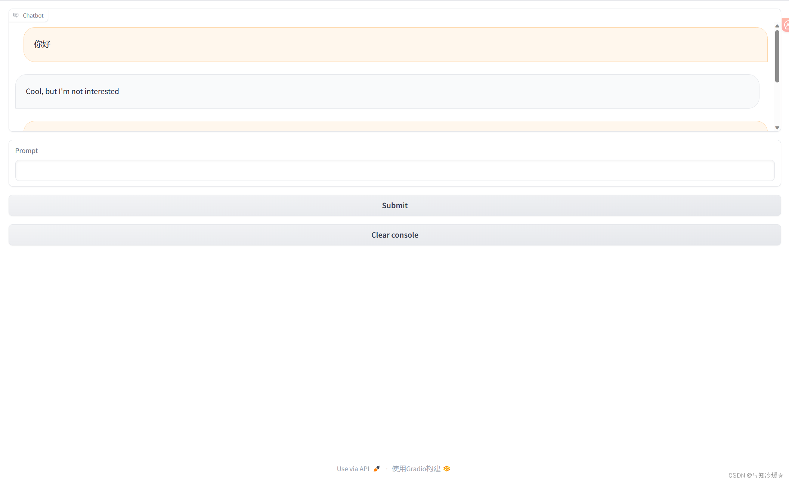Click the "Cool, but I'm not interested" reply
The width and height of the screenshot is (789, 482).
point(72,91)
